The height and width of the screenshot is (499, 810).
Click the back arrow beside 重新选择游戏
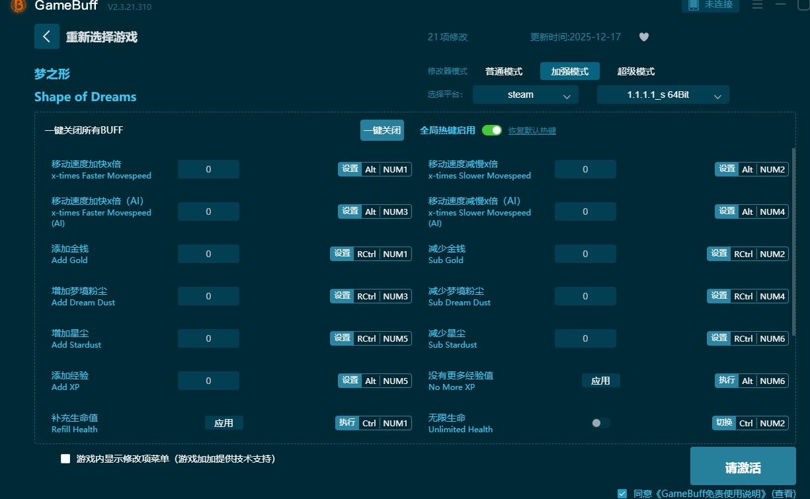click(x=46, y=36)
